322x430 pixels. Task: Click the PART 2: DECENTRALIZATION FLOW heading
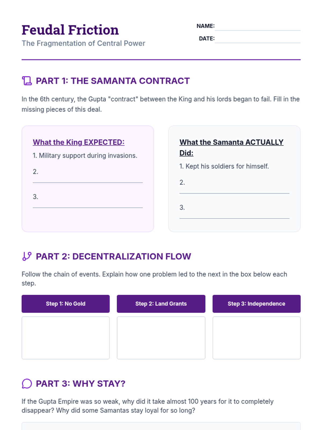113,256
